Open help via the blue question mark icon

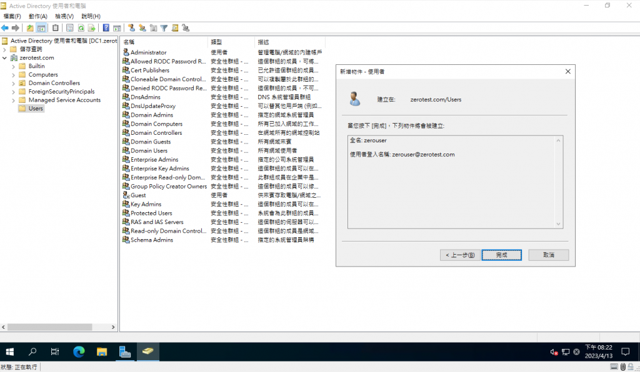[x=106, y=28]
